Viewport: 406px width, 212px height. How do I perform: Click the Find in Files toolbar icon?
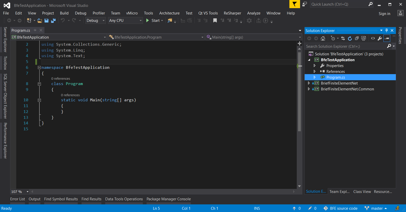click(170, 21)
